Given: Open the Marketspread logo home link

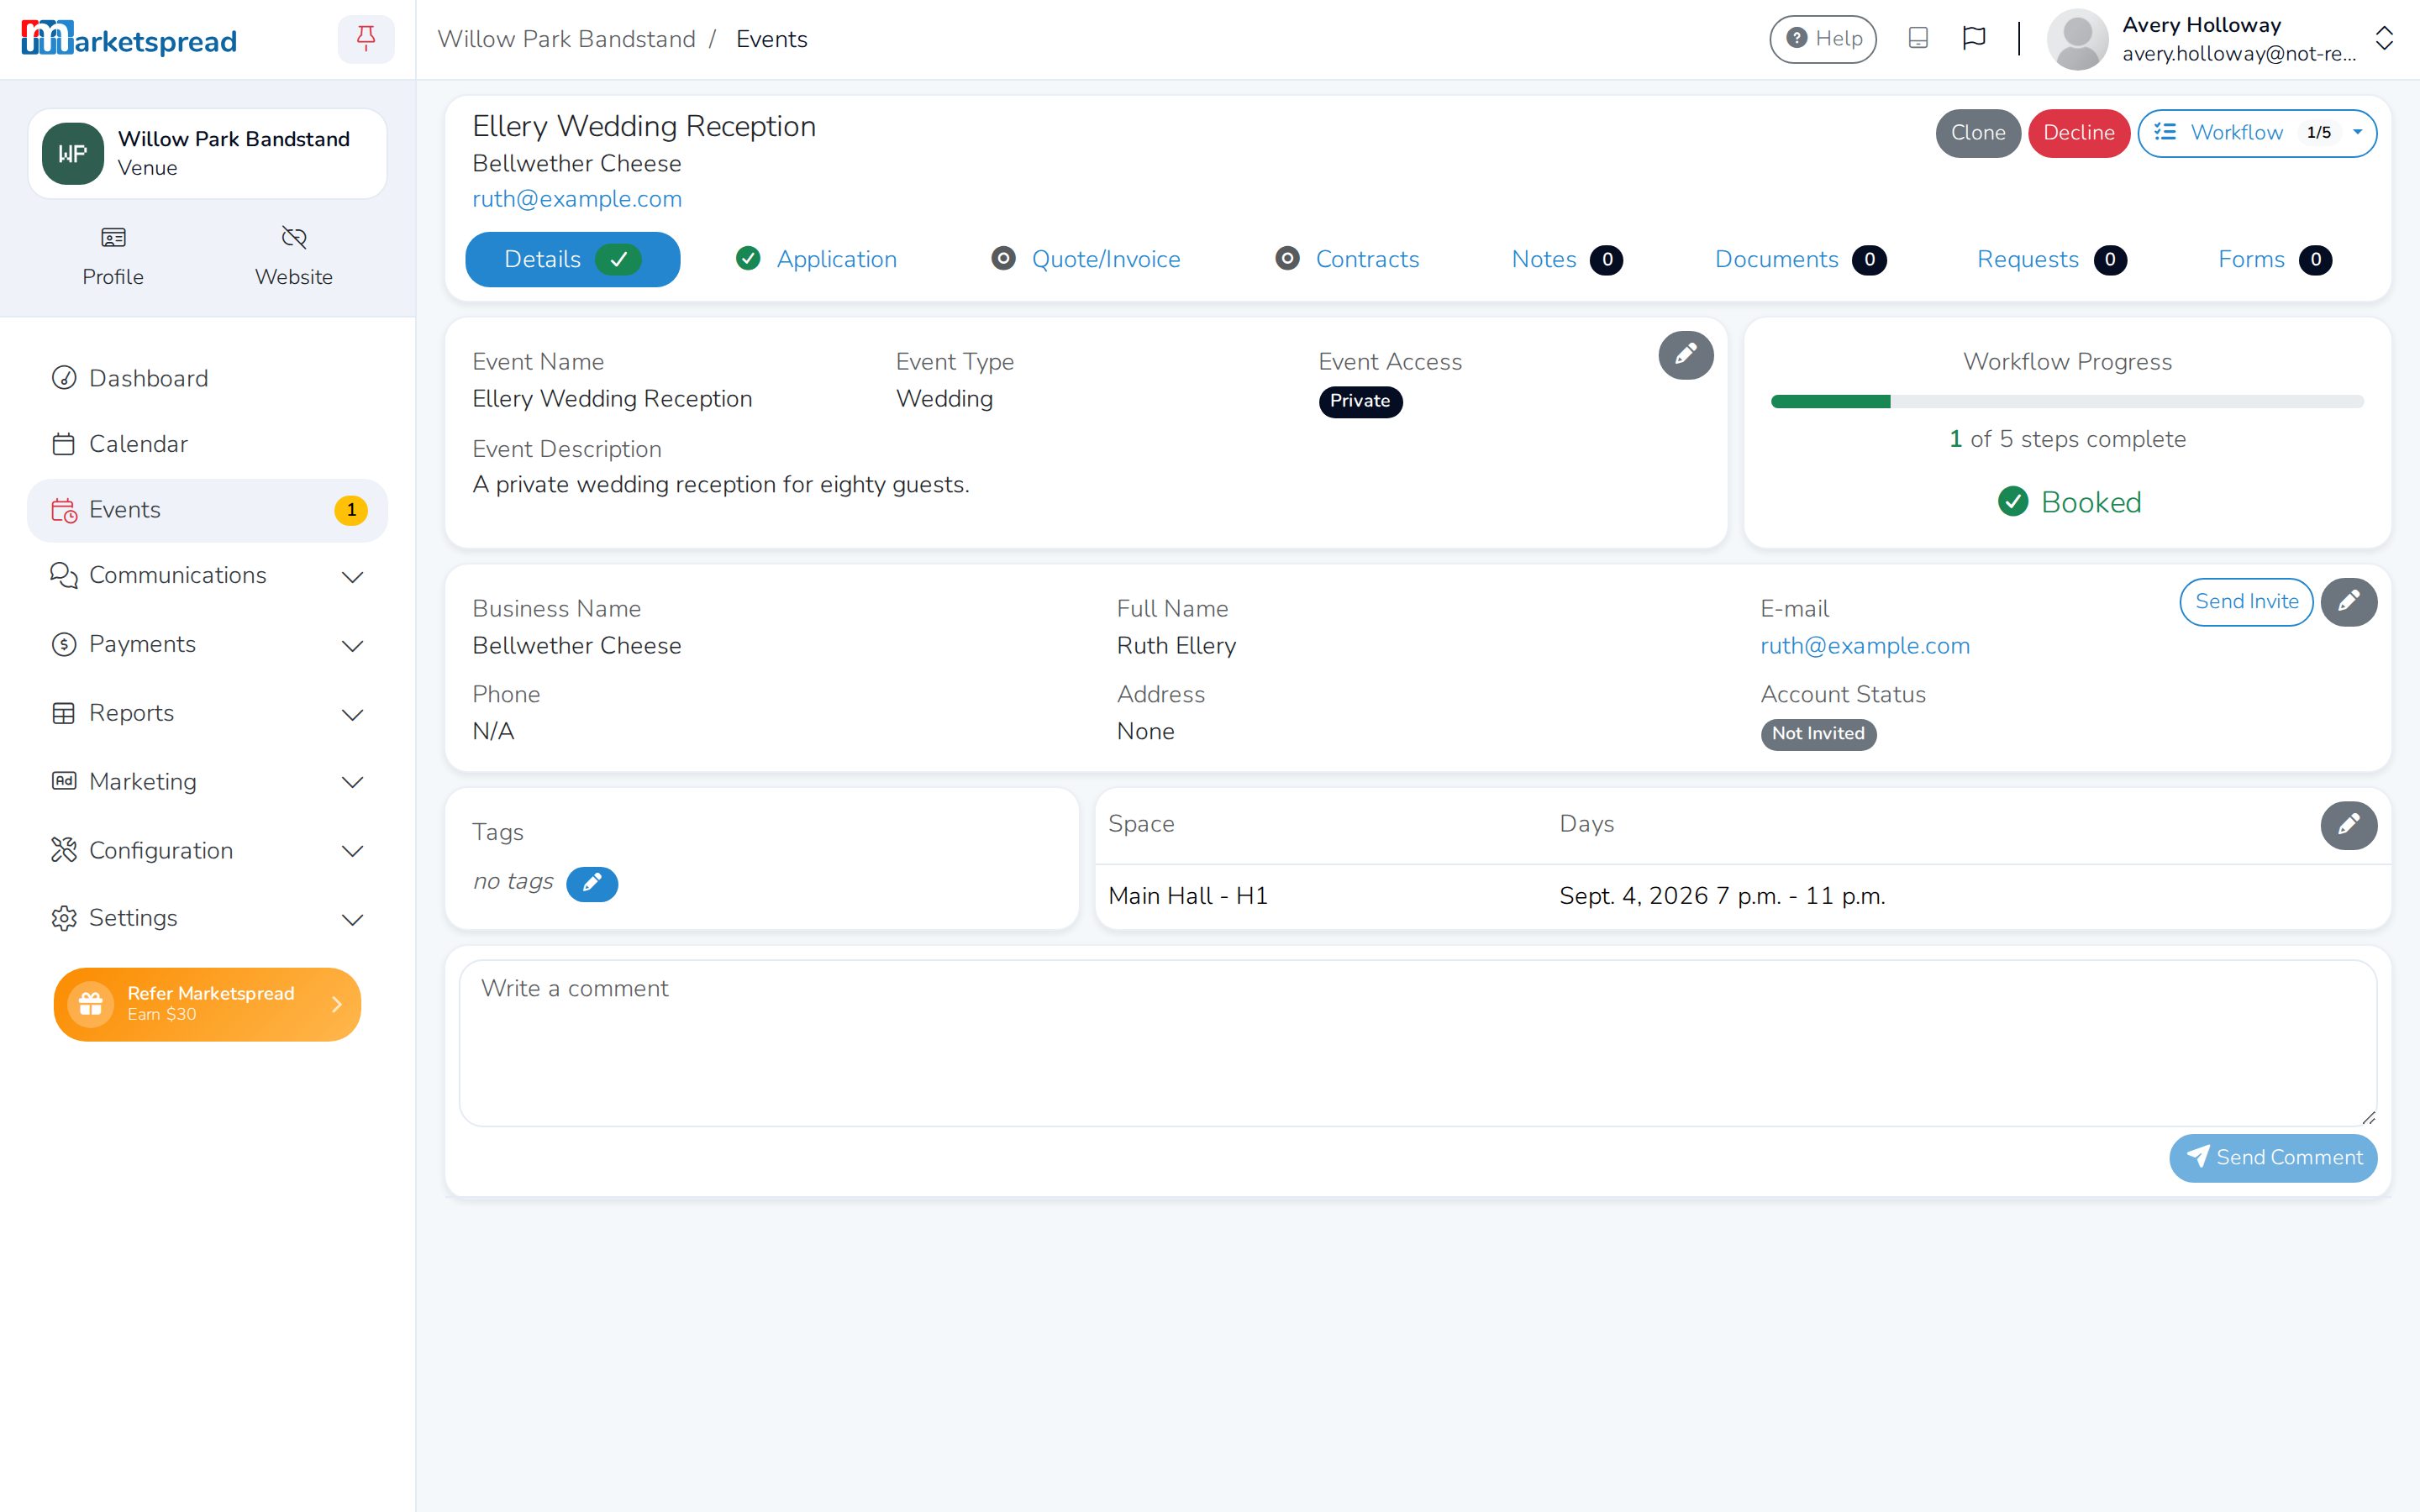Looking at the screenshot, I should point(129,40).
